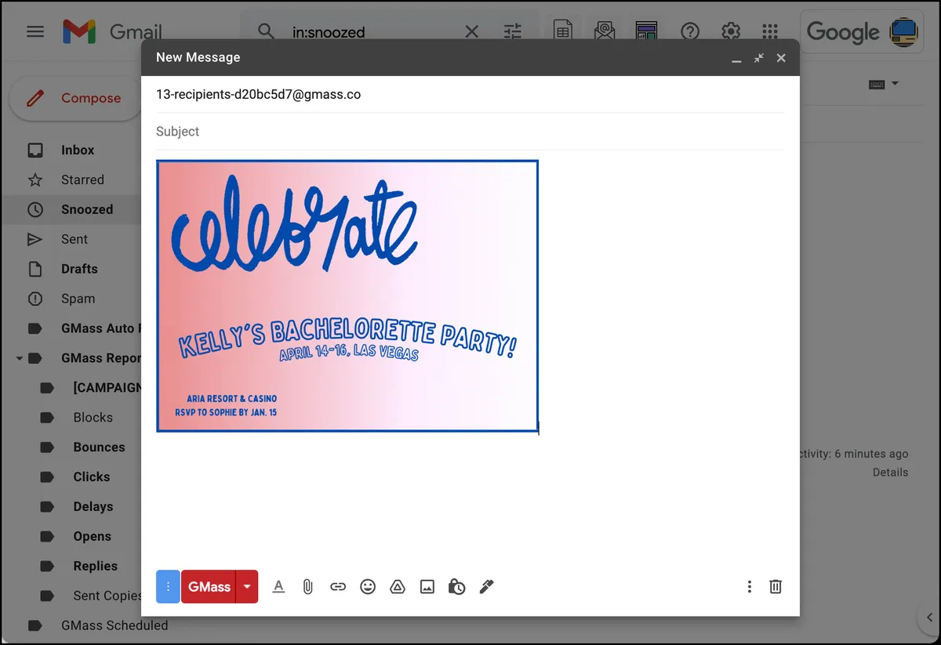Click the recipients address field
Screen dimensions: 941x645
tap(470, 94)
